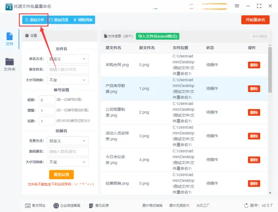Select the 经费报销.png file name
This screenshot has width=278, height=212.
pyautogui.click(x=117, y=183)
